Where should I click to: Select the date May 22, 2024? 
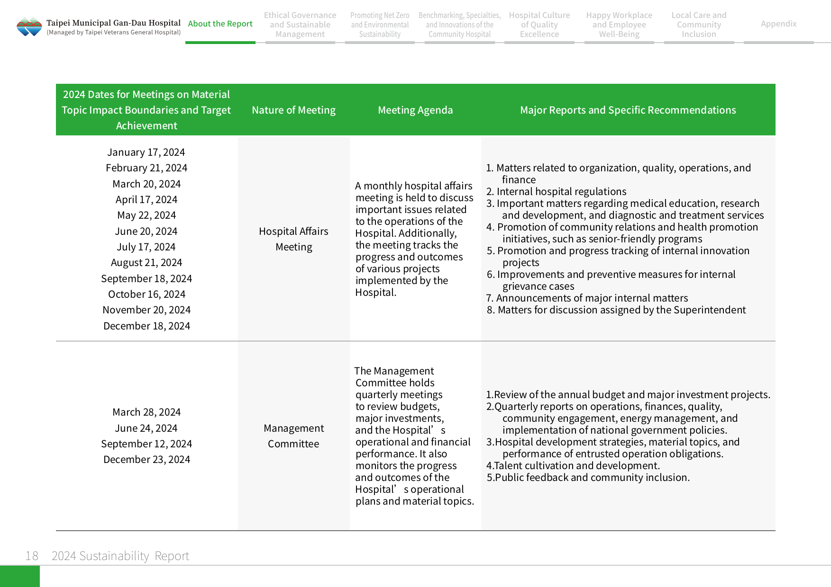click(x=146, y=215)
